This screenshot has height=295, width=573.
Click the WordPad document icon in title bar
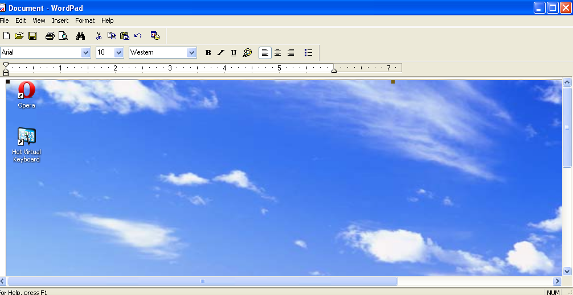(x=2, y=7)
